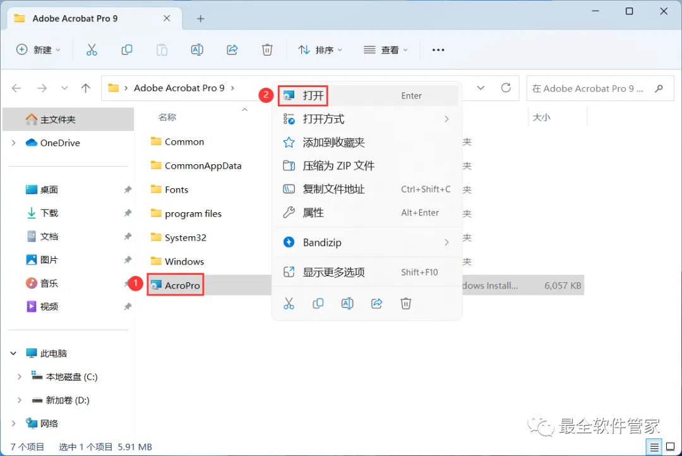Switch to details view in status bar
This screenshot has height=456, width=682.
pyautogui.click(x=654, y=447)
